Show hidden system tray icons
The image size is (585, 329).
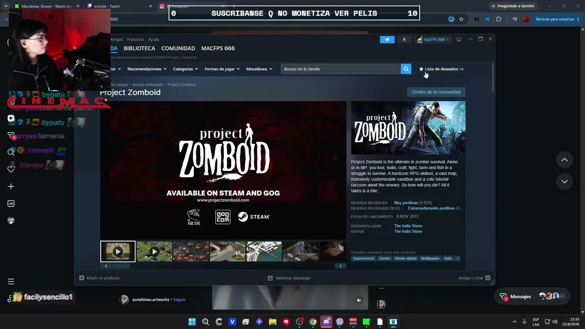tap(514, 322)
